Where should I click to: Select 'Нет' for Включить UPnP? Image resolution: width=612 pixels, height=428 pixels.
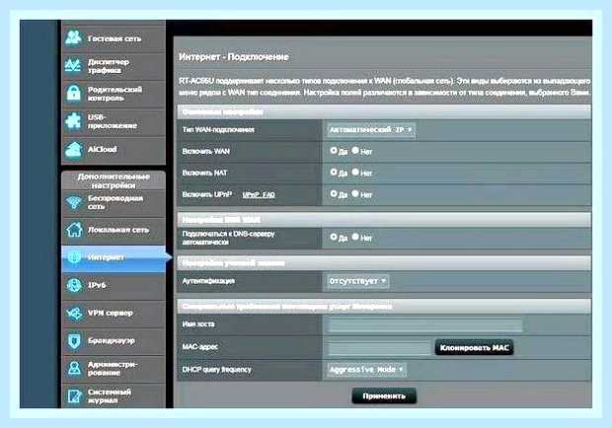click(355, 193)
